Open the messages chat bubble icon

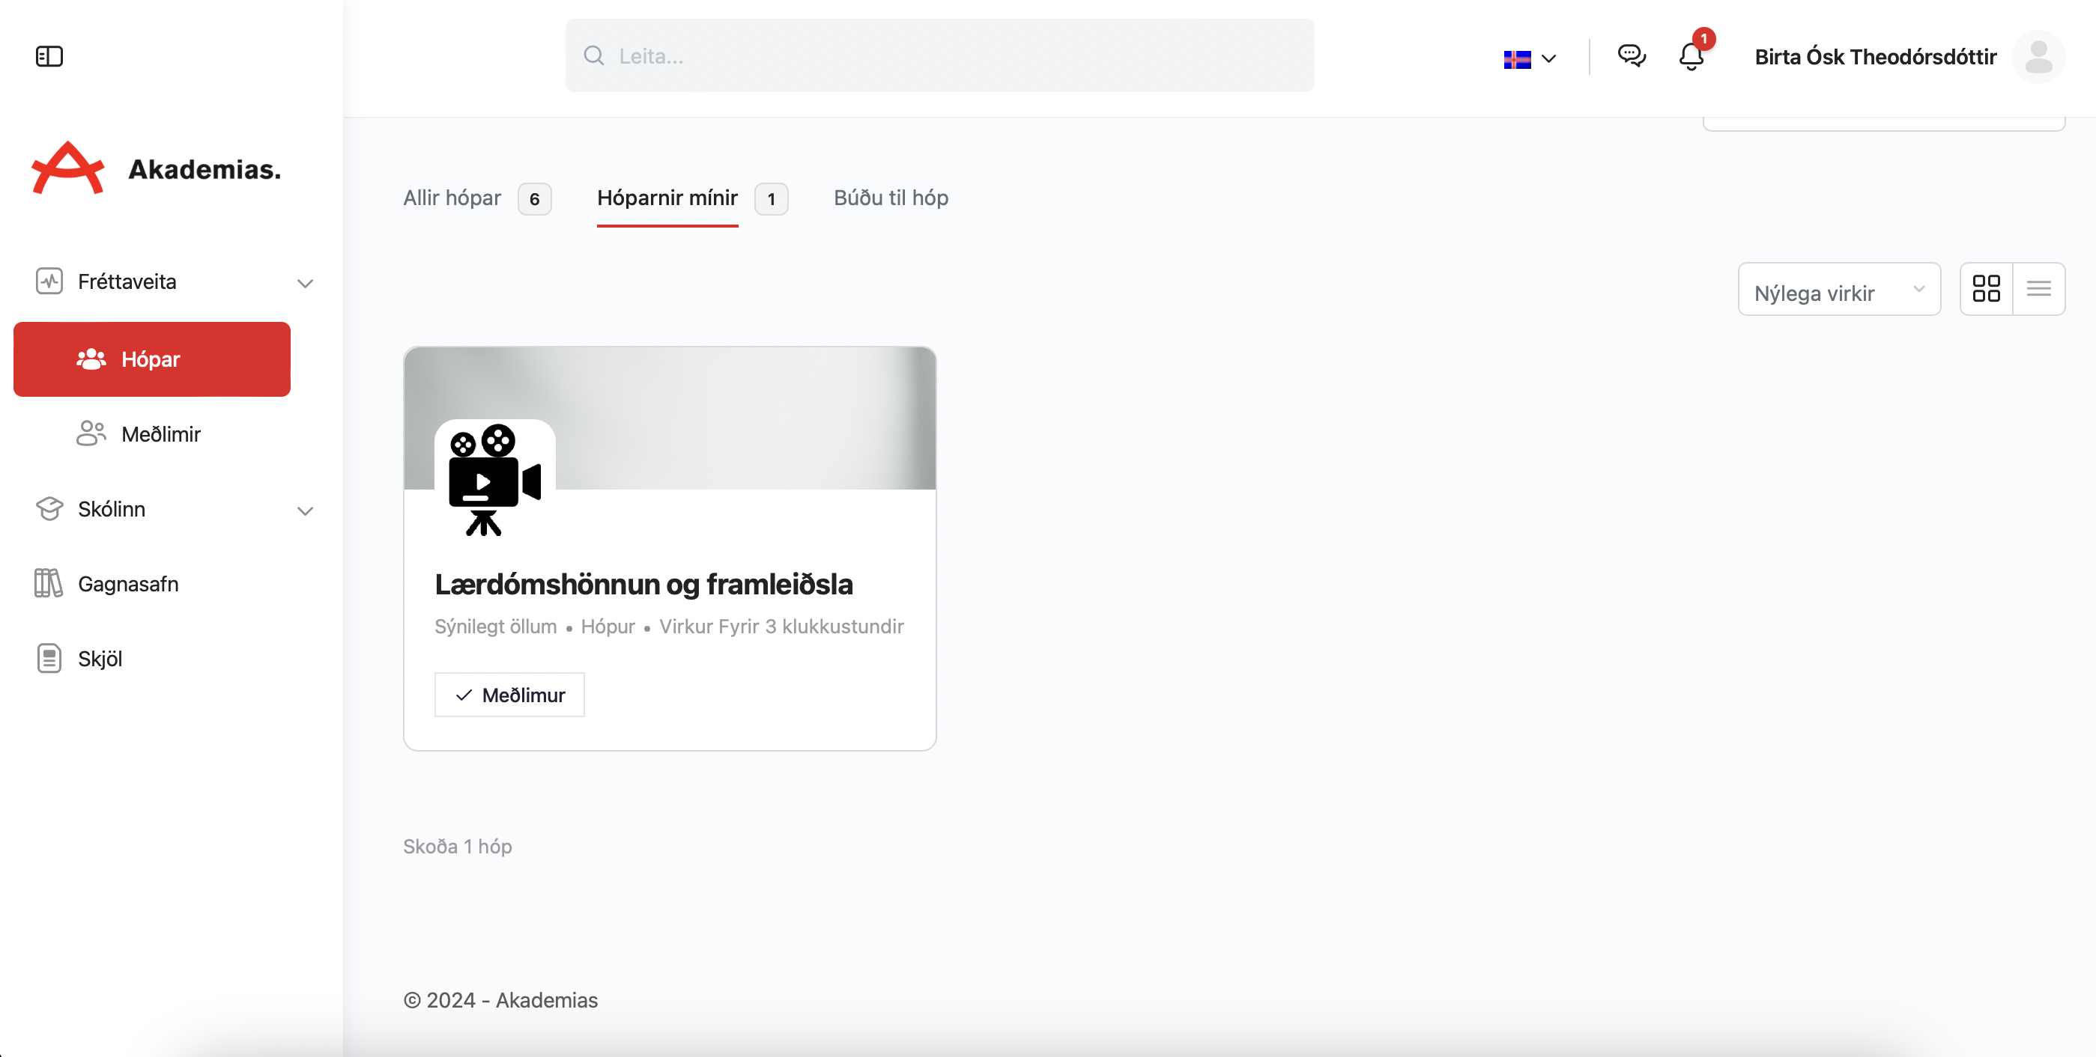pos(1632,56)
